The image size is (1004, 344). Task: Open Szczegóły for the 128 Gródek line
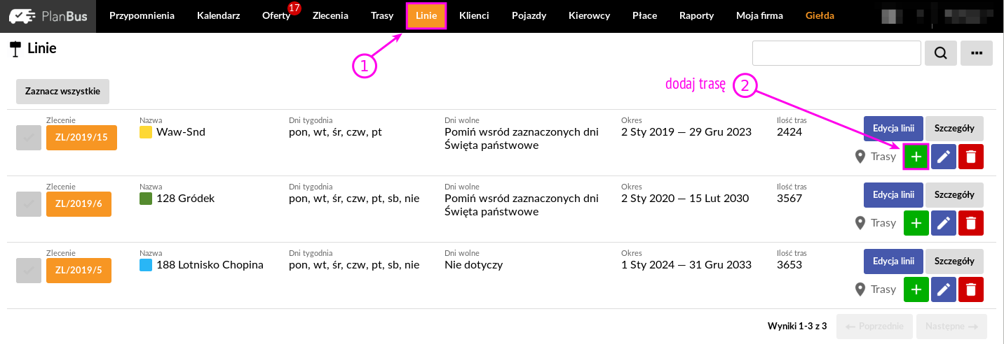click(954, 194)
